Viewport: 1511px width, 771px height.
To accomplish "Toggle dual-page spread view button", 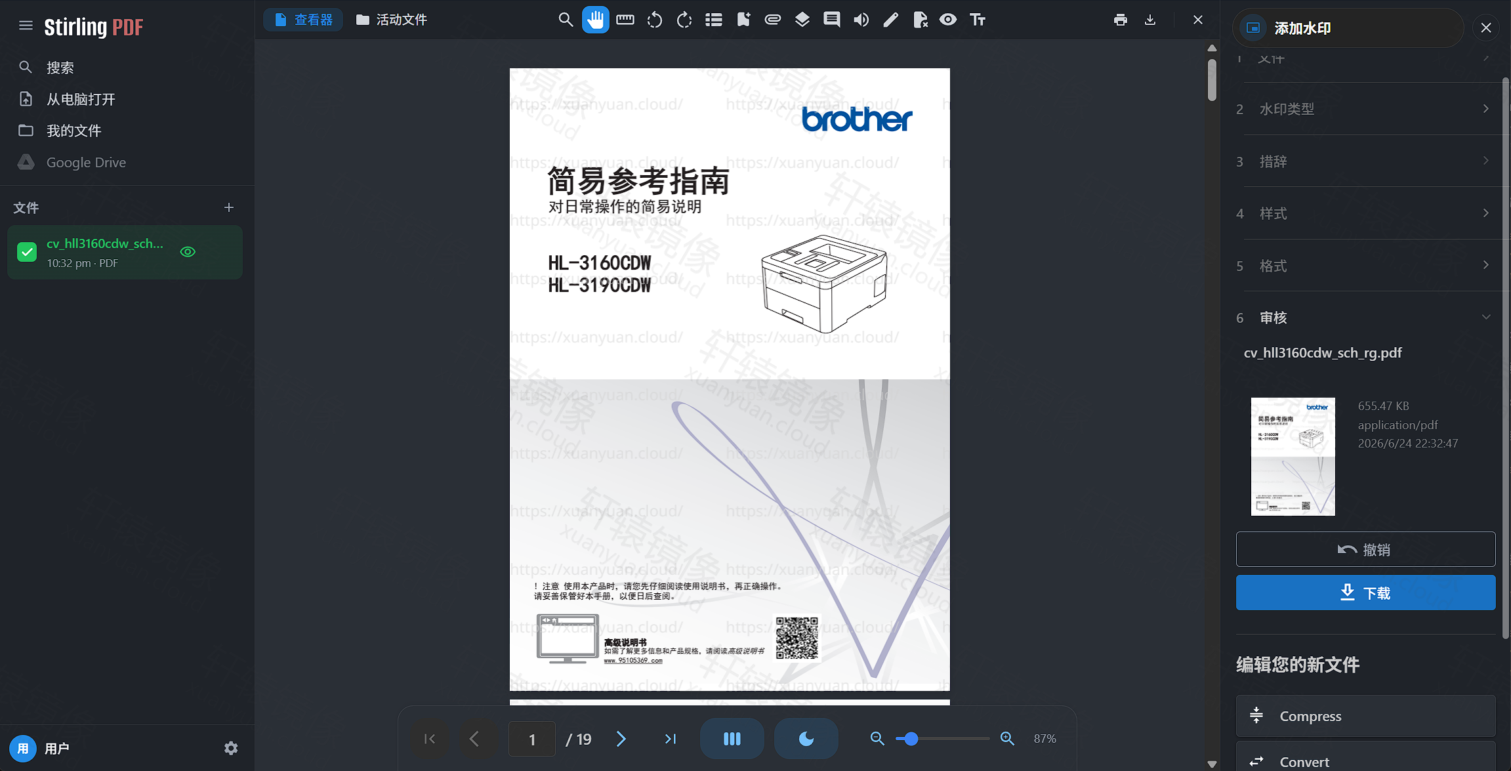I will (x=732, y=739).
